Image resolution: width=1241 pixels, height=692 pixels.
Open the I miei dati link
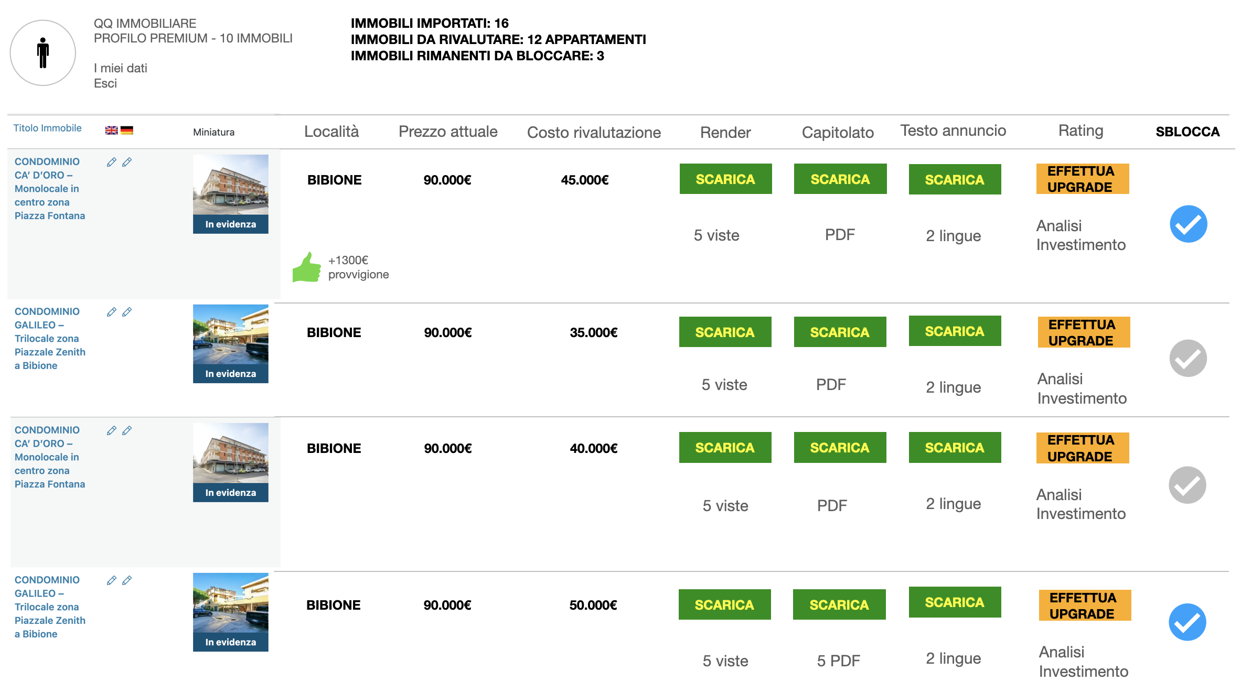coord(120,68)
